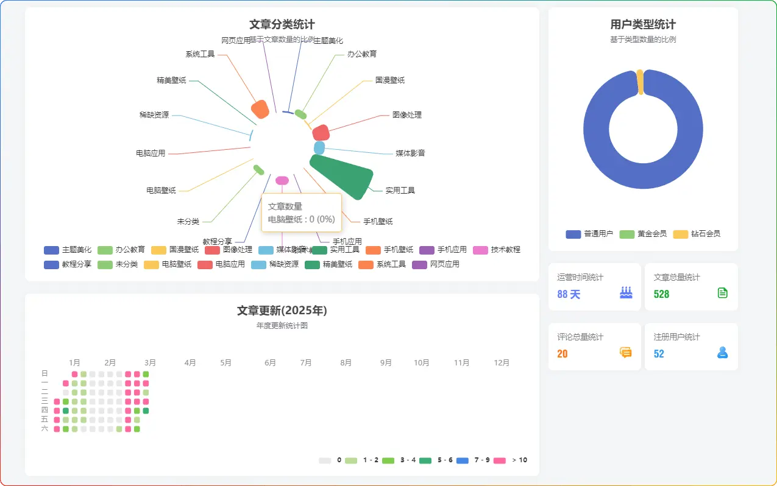Click the '7 - 9' blue color swatch
Image resolution: width=777 pixels, height=486 pixels.
pos(462,460)
